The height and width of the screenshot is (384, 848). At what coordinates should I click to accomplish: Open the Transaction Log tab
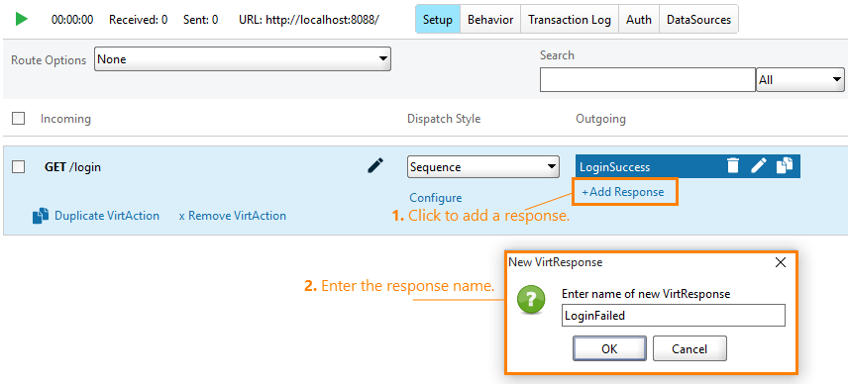[570, 20]
